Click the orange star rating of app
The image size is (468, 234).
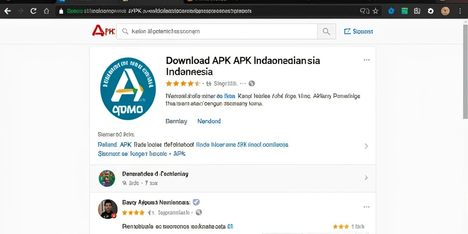coord(183,84)
